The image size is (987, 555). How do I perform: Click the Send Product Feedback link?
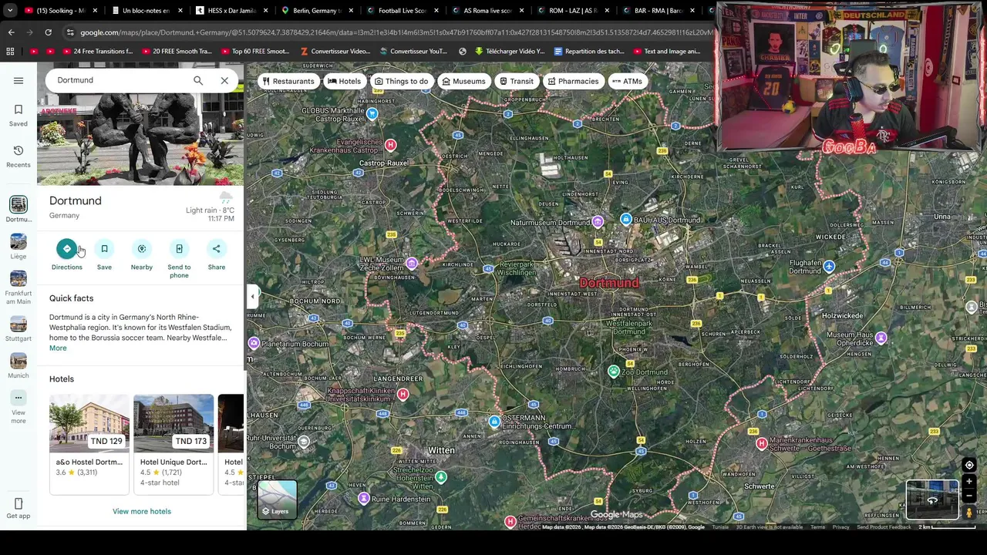tap(884, 527)
